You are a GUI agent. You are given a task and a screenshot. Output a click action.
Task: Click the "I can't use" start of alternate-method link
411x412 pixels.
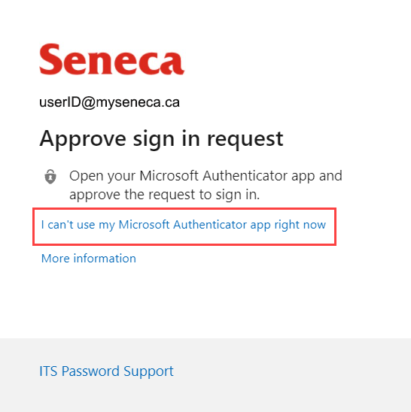tap(68, 225)
